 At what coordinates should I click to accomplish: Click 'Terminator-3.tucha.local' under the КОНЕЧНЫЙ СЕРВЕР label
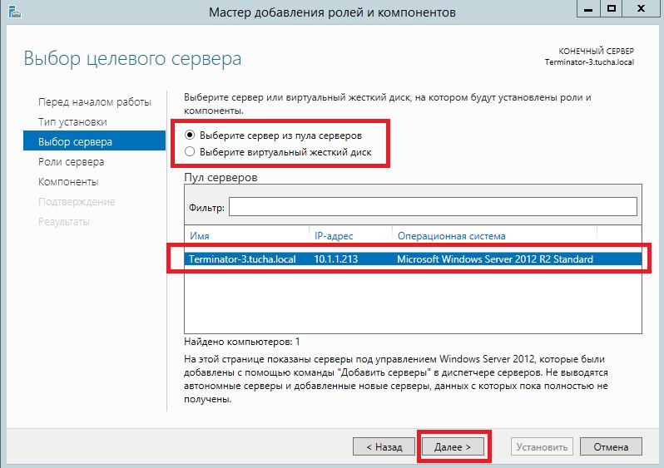tap(589, 62)
